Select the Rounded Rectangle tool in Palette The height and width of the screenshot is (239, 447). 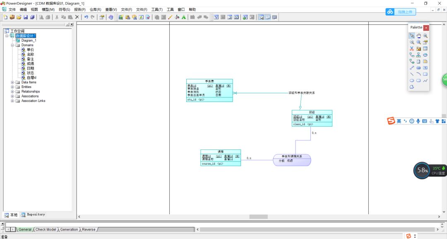(418, 80)
